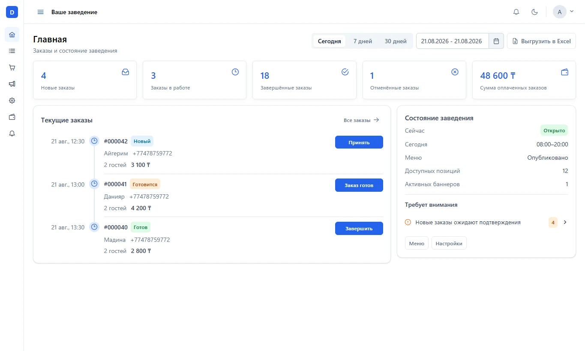The height and width of the screenshot is (351, 585).
Task: Click the Готовится status badge
Action: pos(145,184)
